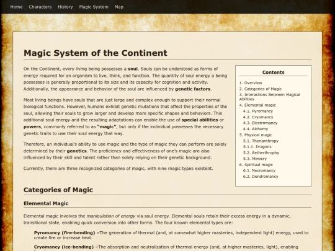
Task: Open the Map navigation link
Action: click(119, 7)
